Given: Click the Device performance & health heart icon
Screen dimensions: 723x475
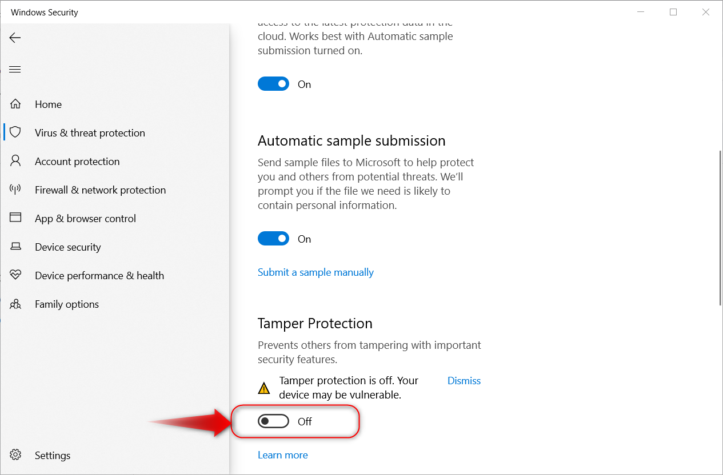Looking at the screenshot, I should (x=15, y=275).
